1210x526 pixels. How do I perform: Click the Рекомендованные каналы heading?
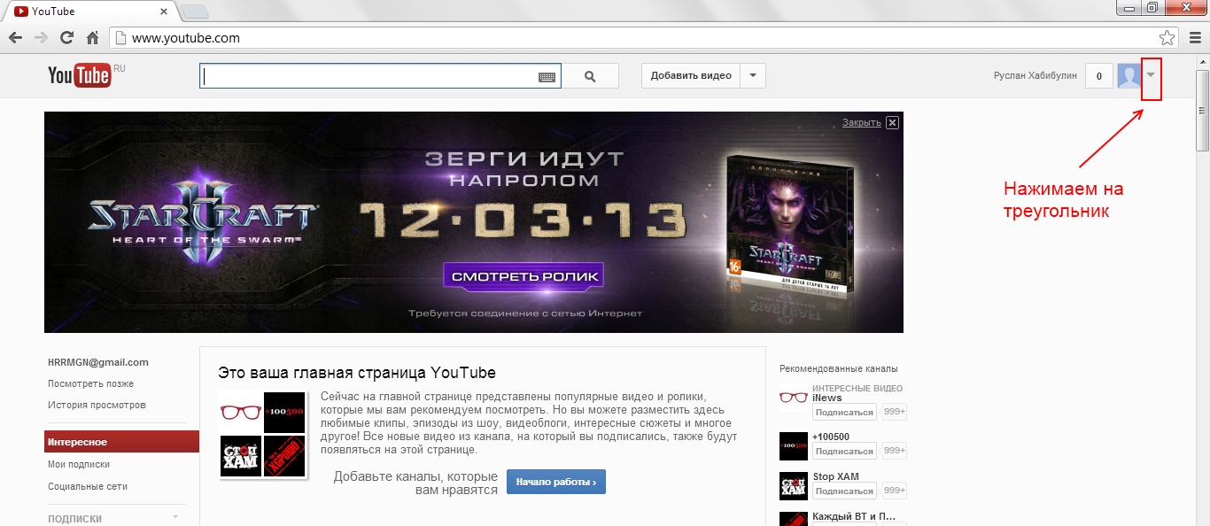[838, 368]
